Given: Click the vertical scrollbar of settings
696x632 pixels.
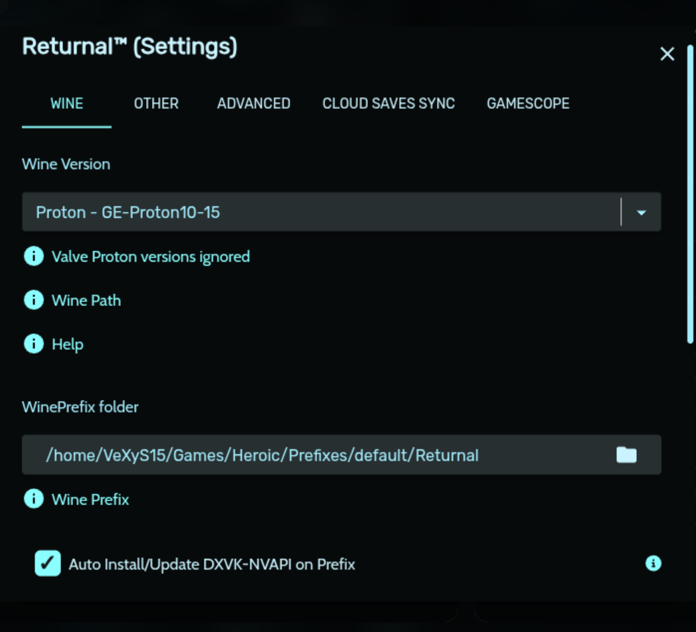Looking at the screenshot, I should tap(691, 193).
